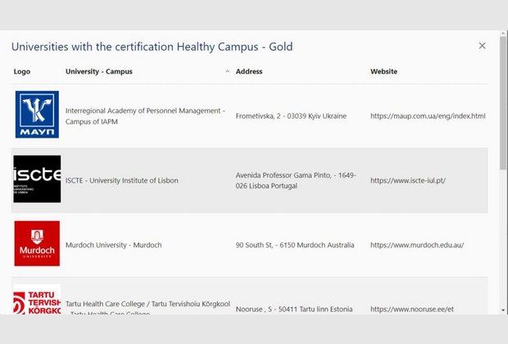This screenshot has height=344, width=508.
Task: Open the maup.com.ua website link
Action: (428, 116)
